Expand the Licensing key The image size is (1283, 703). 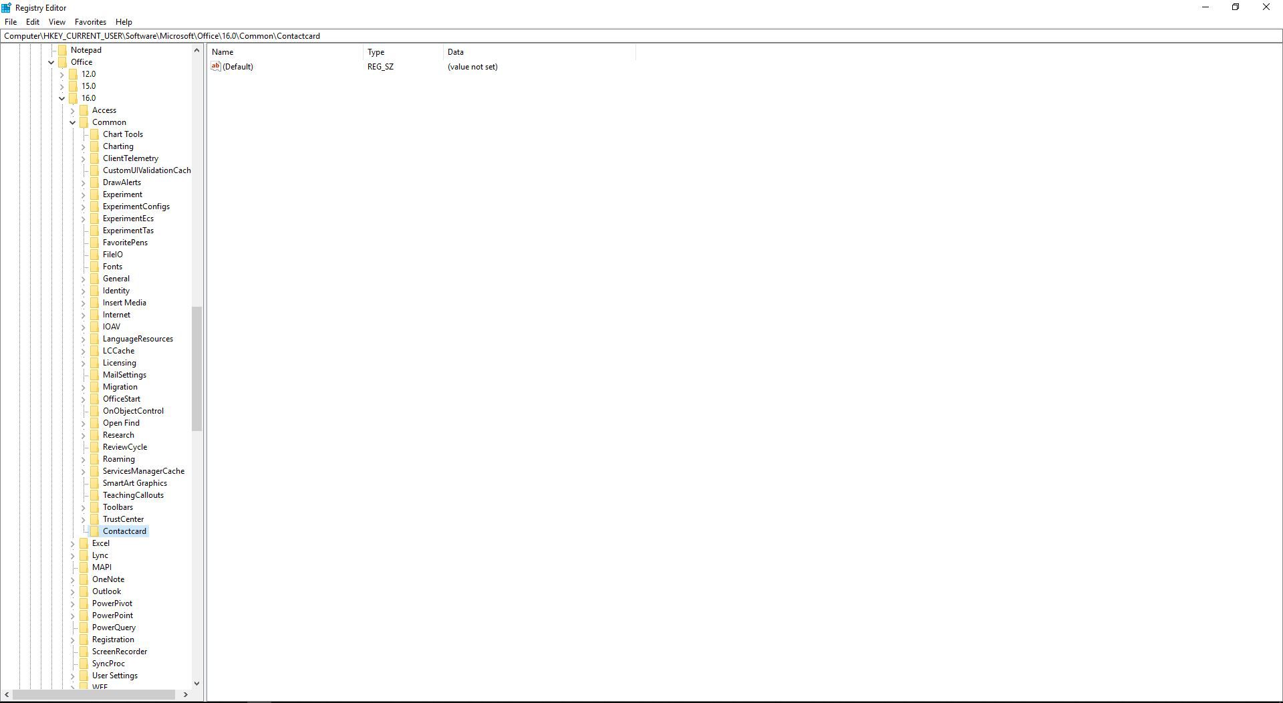(x=83, y=363)
